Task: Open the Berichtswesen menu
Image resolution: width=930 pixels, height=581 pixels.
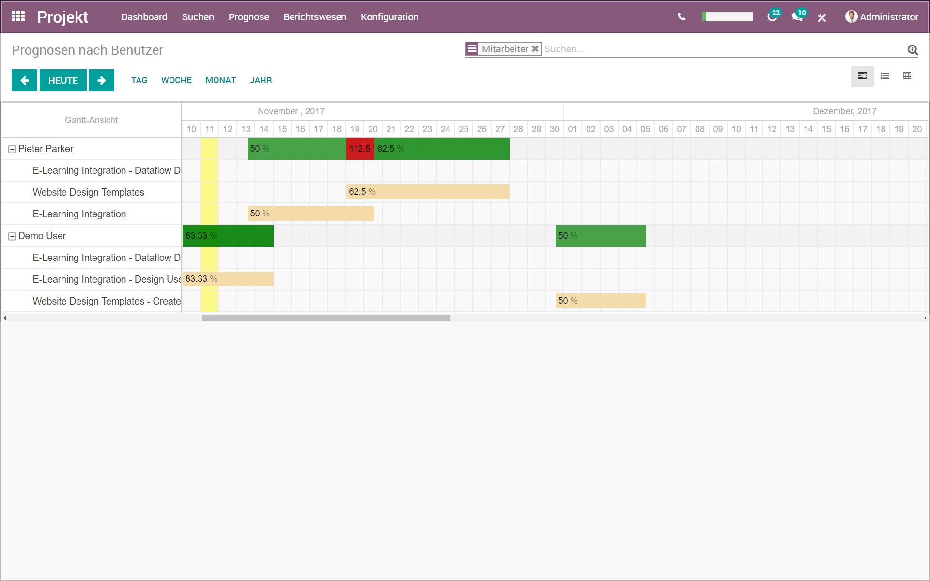Action: pos(314,17)
